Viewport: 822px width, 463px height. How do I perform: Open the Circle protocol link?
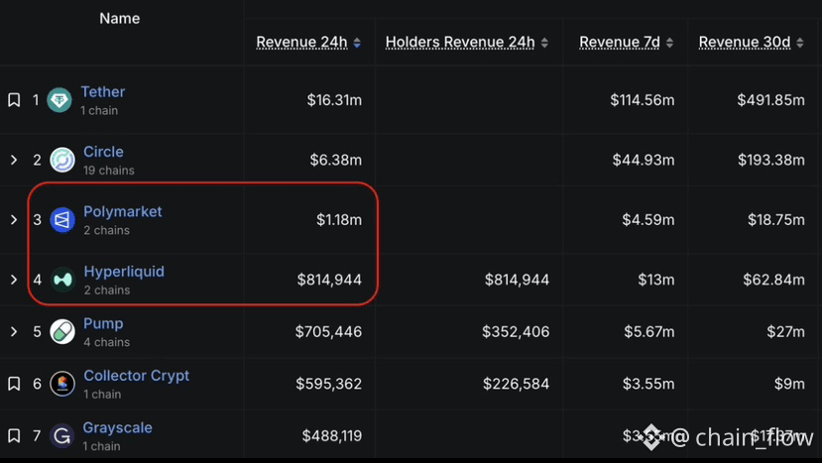[x=103, y=152]
